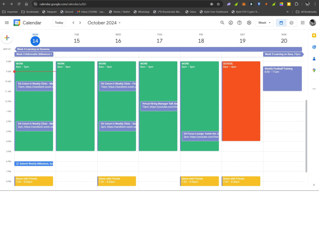Image resolution: width=319 pixels, height=239 pixels.
Task: Open Week 5 Learning on Sava event
Action: tap(283, 54)
